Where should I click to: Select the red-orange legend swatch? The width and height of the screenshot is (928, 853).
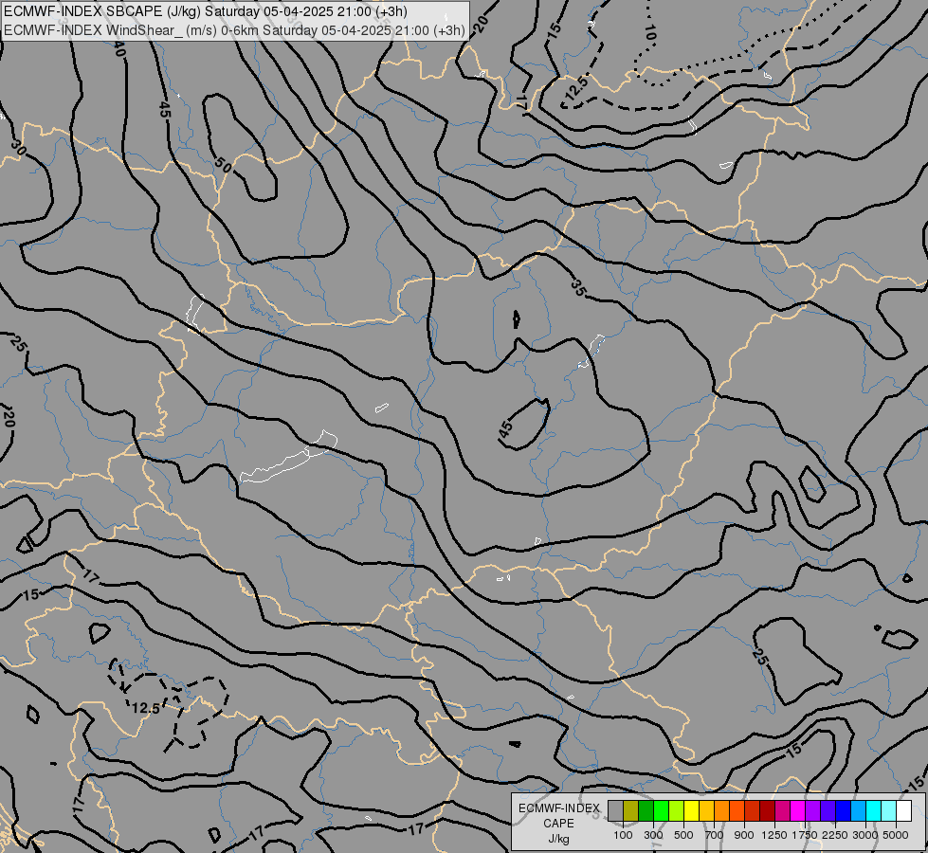tap(737, 811)
